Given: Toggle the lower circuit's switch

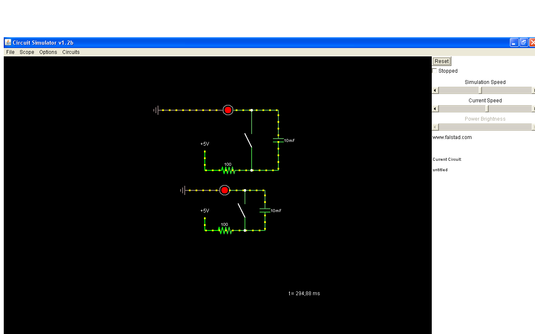Looking at the screenshot, I should click(x=242, y=210).
